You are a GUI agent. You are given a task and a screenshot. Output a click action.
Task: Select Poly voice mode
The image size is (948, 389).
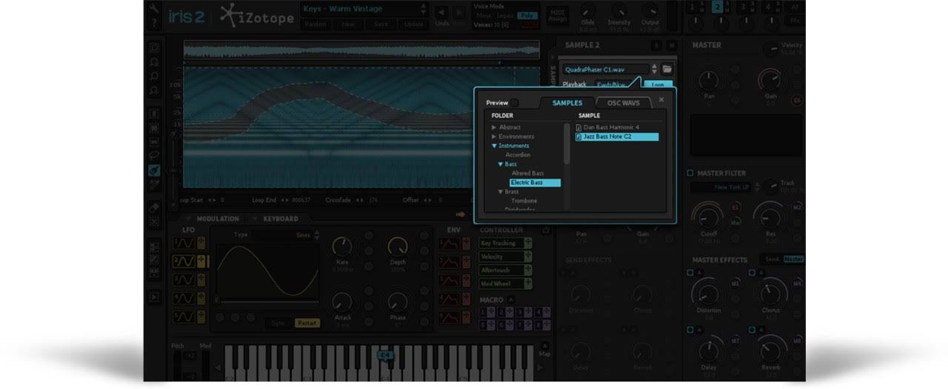pos(527,16)
